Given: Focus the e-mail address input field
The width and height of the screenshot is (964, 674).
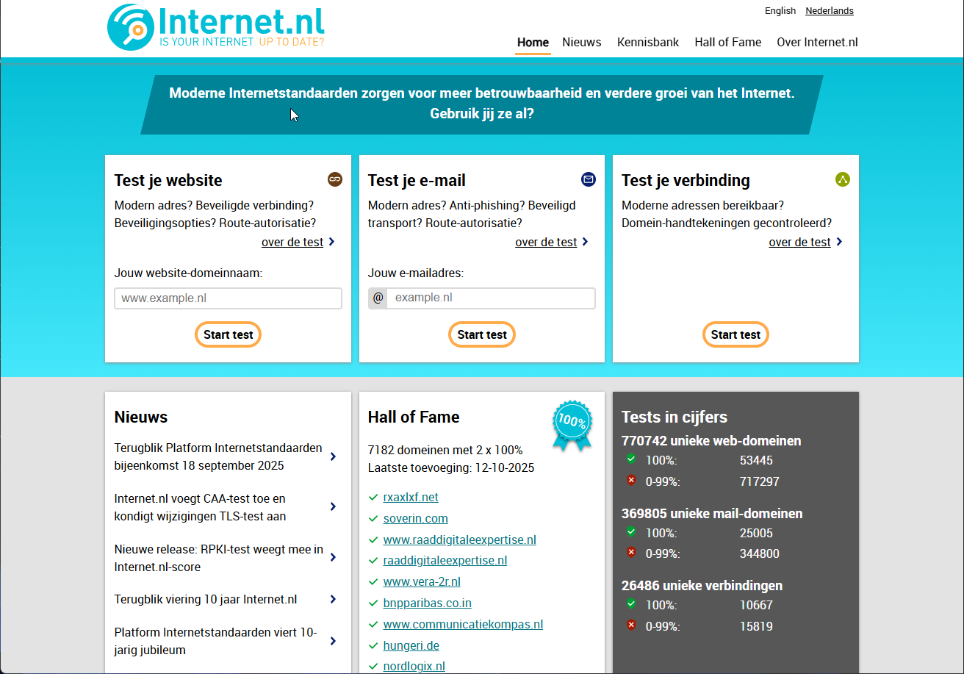Looking at the screenshot, I should click(x=490, y=298).
